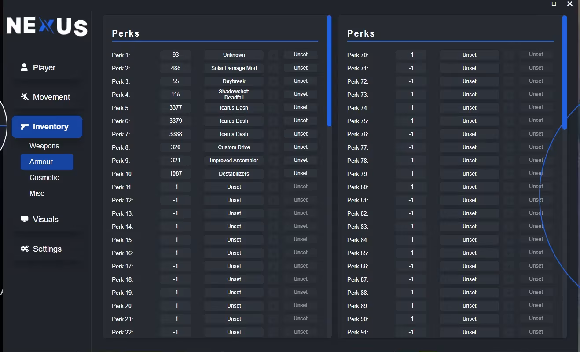Screen dimensions: 580x352
Task: Open the Icarus Dash selector on Perk 5
Action: pos(234,107)
